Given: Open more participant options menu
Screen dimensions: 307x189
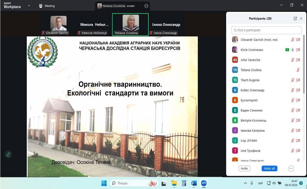Looking at the screenshot, I should [x=291, y=169].
